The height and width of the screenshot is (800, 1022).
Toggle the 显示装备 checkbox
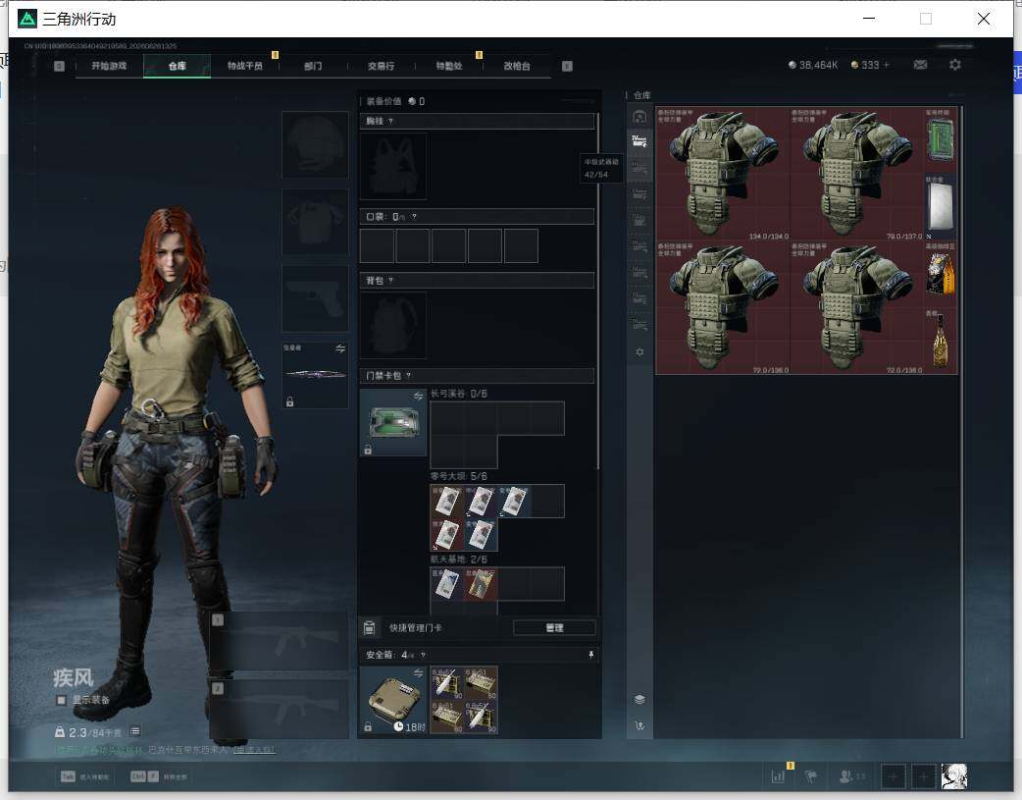pos(61,700)
